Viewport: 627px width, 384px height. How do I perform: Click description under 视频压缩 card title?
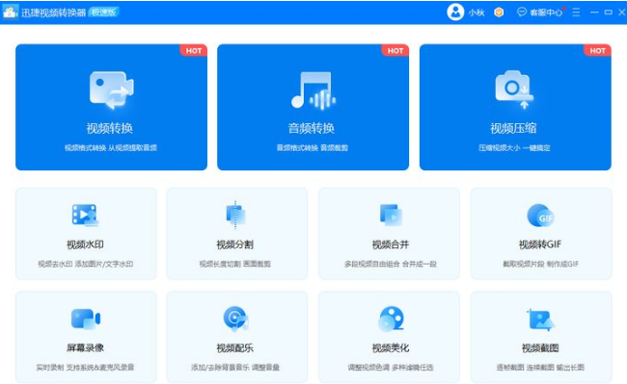[x=514, y=148]
